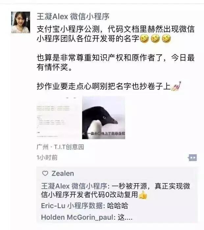Tap the post text about 支付宝小程序公测
Screen dimensions: 204x230
(115, 34)
